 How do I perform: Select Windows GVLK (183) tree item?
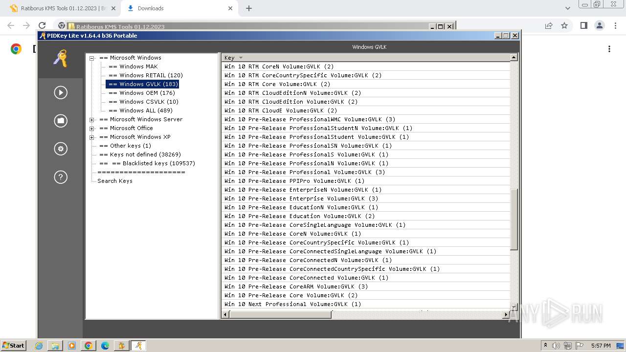[x=142, y=84]
